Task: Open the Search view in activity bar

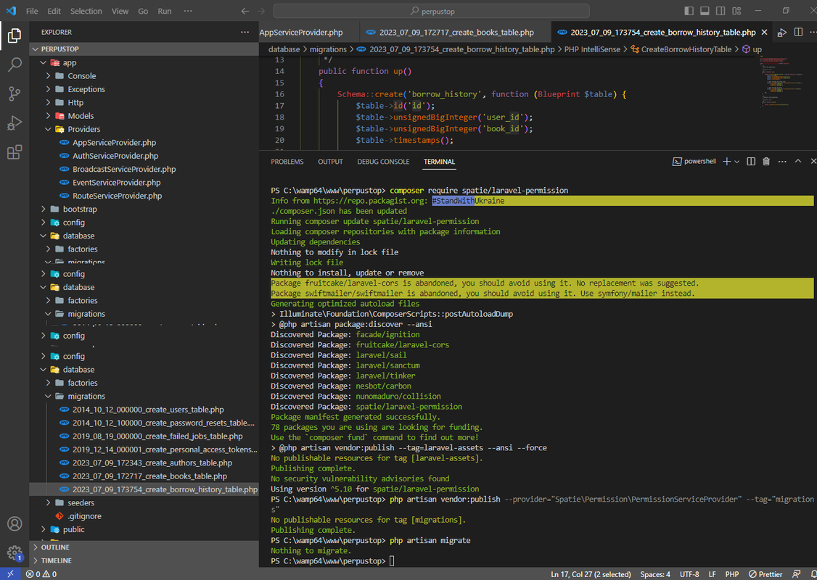Action: coord(15,65)
